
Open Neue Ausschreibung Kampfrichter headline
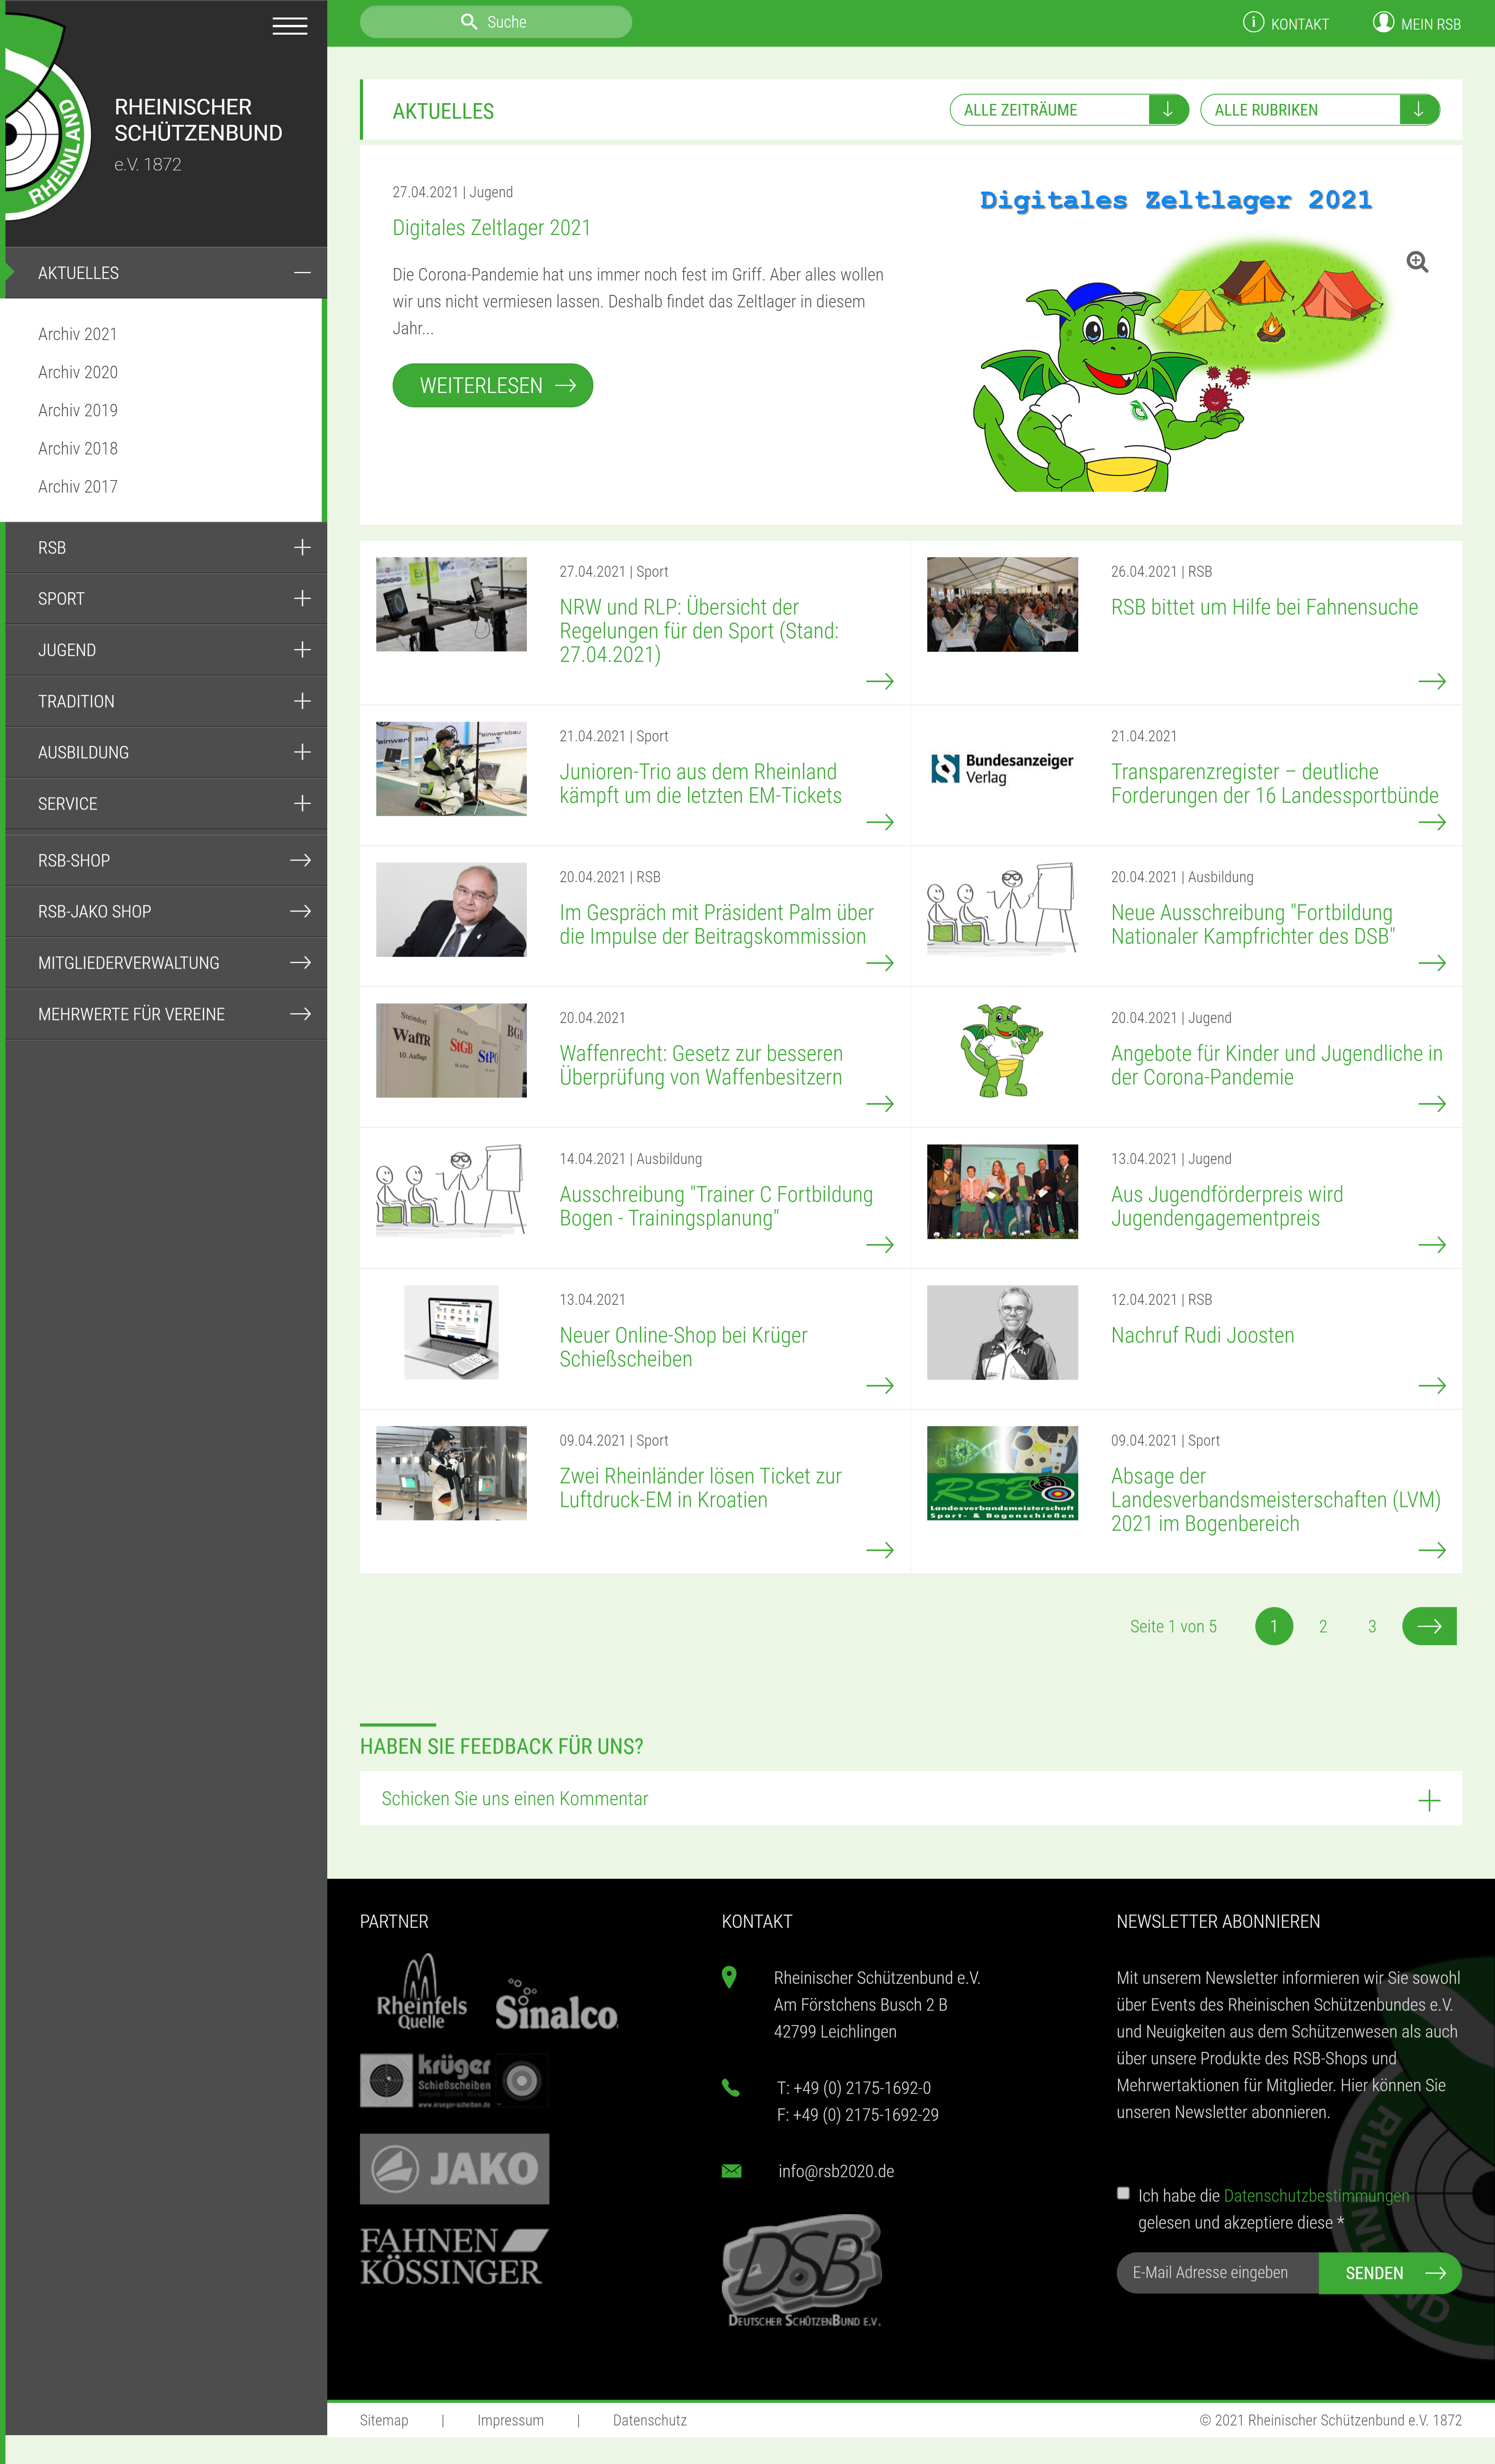point(1253,925)
